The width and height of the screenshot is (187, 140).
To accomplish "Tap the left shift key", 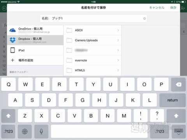I will tap(8, 116).
